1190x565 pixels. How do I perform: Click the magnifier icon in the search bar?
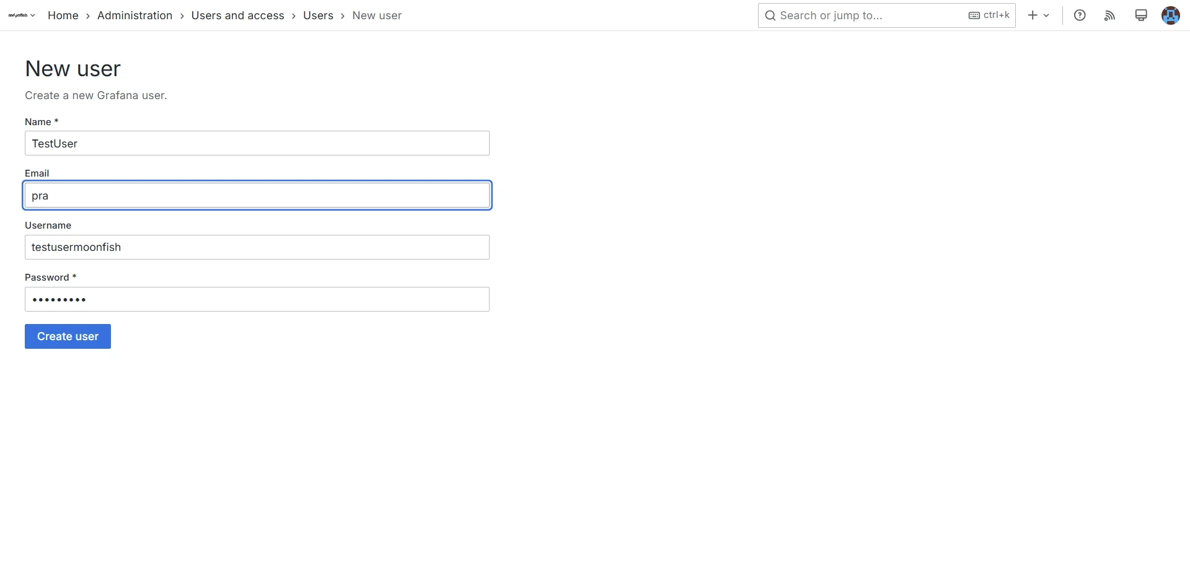click(x=770, y=15)
